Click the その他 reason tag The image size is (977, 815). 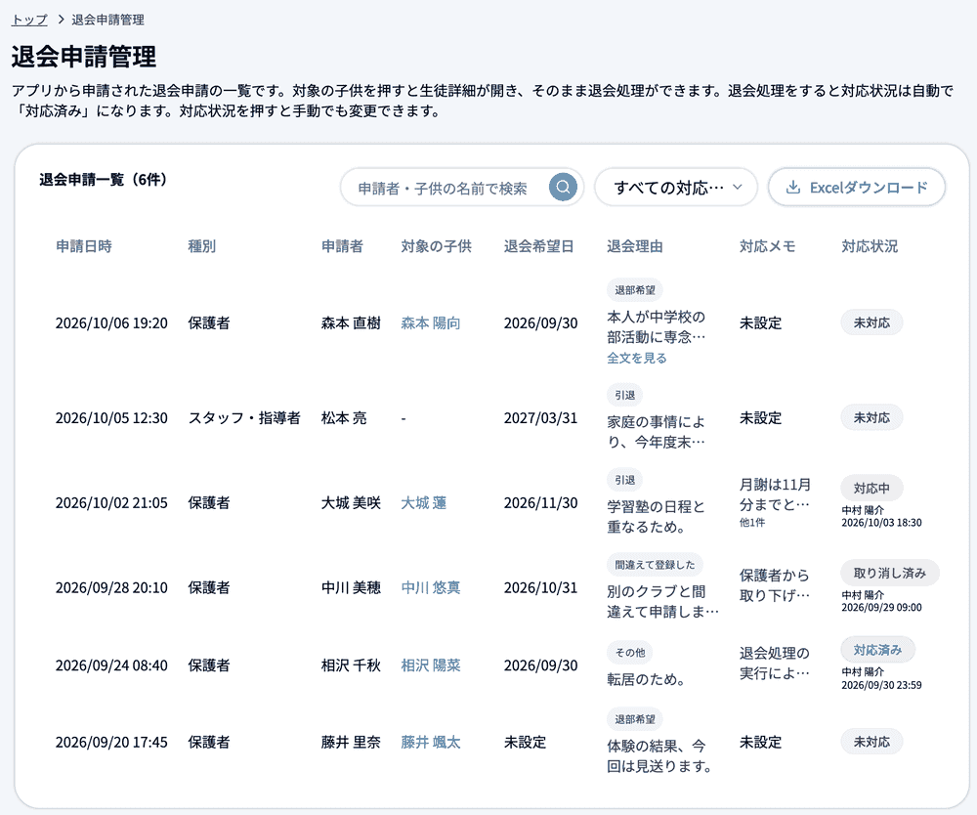630,653
